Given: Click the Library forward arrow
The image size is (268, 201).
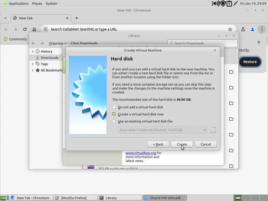Looking at the screenshot, I should [42, 43].
